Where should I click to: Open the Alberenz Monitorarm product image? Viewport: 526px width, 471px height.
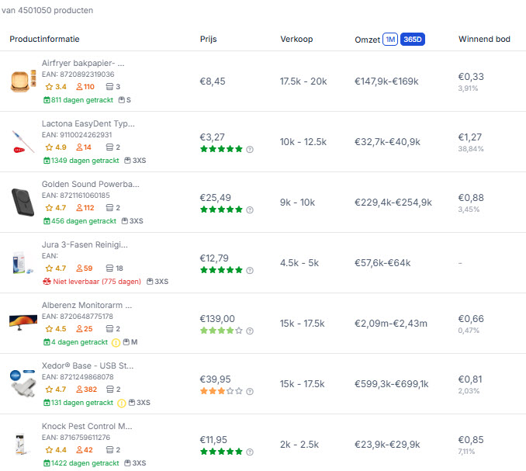(23, 322)
